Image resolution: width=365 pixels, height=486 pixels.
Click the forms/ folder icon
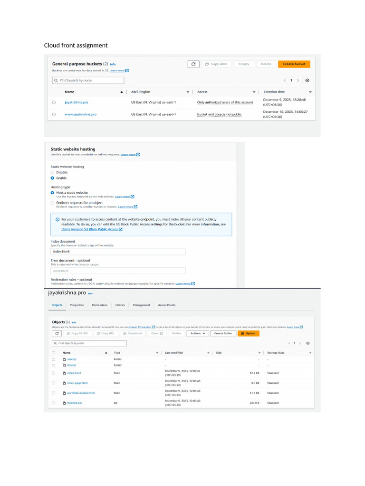pos(64,365)
